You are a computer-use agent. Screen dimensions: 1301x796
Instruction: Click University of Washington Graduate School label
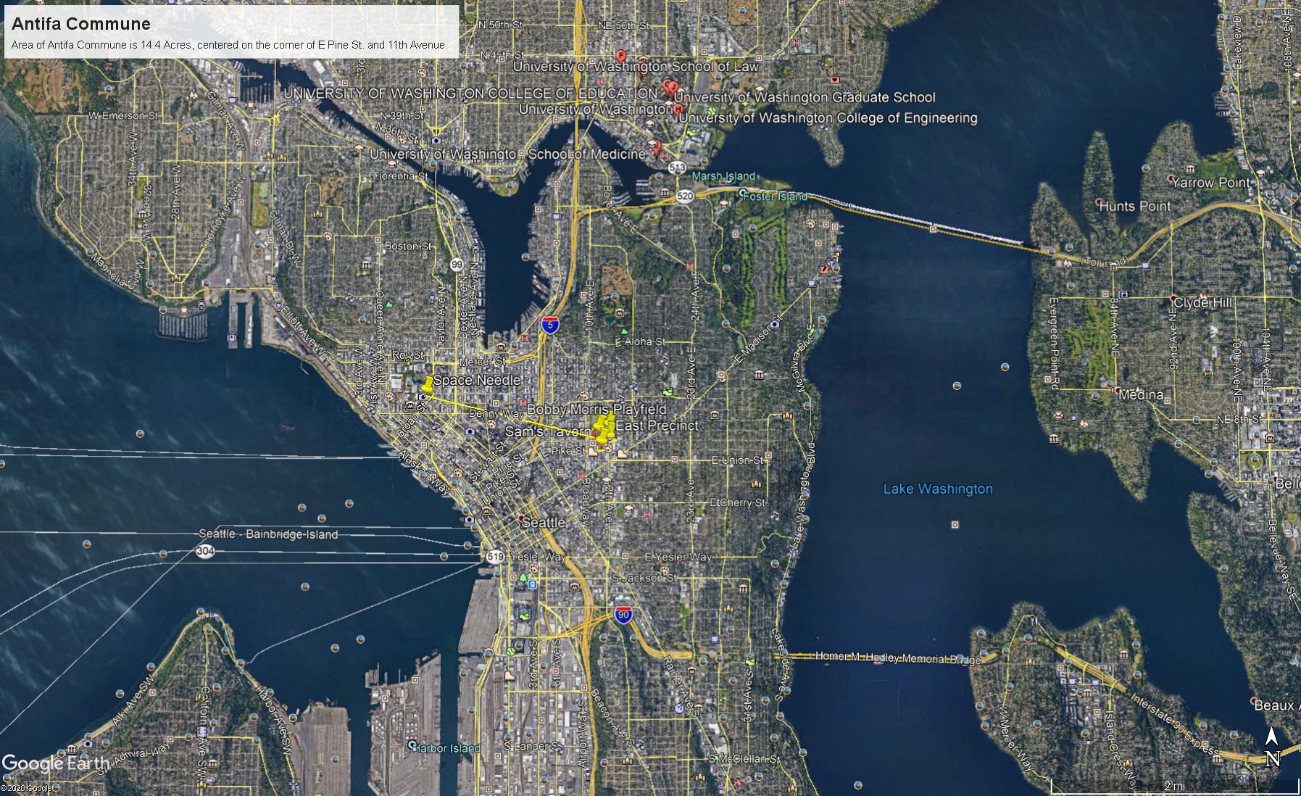(x=805, y=97)
